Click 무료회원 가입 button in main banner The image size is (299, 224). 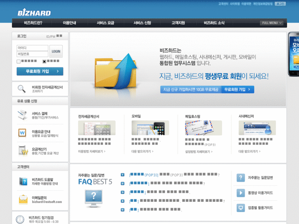click(x=238, y=90)
